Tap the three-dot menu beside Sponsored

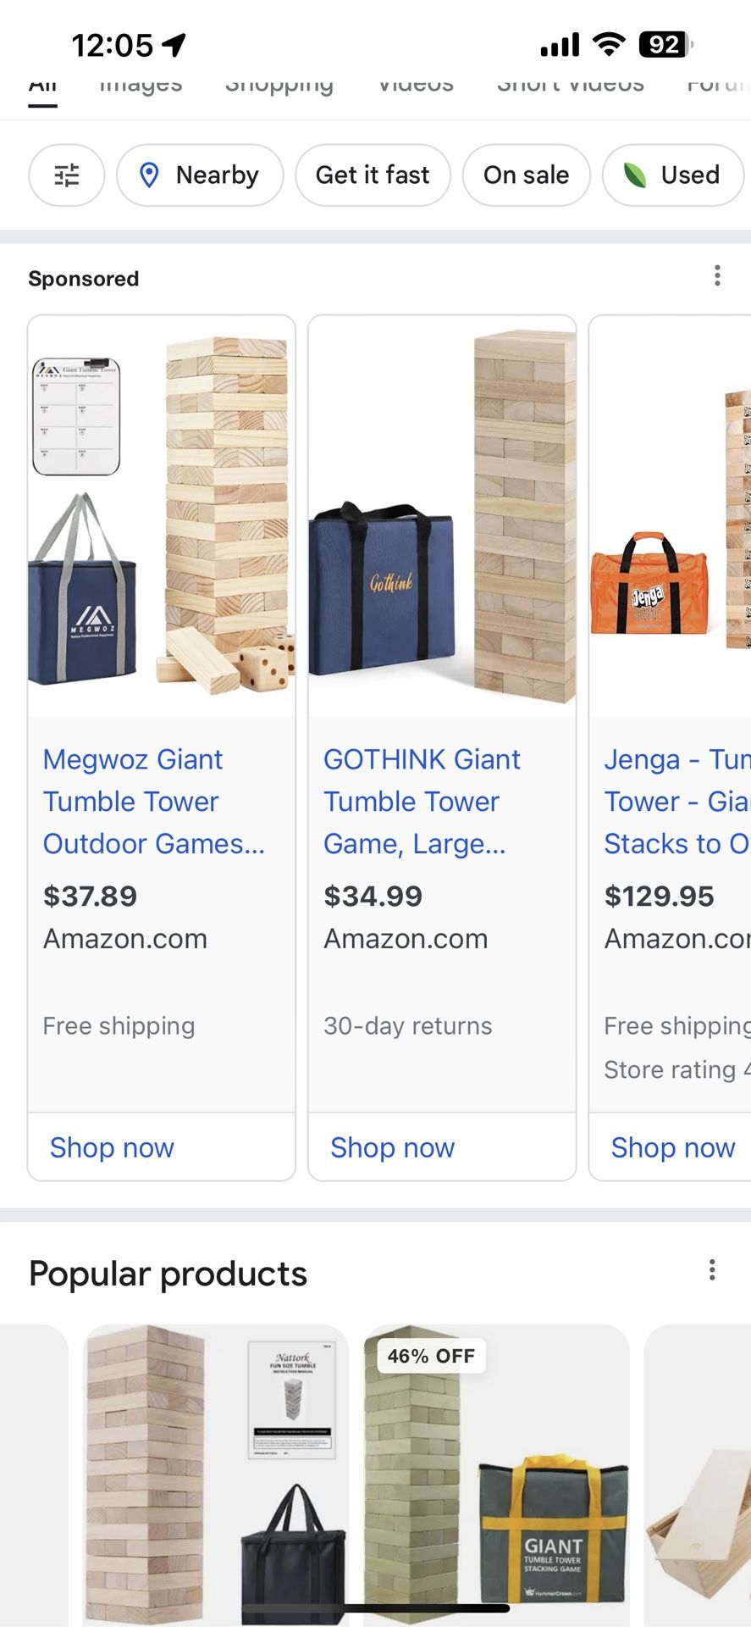pyautogui.click(x=717, y=275)
